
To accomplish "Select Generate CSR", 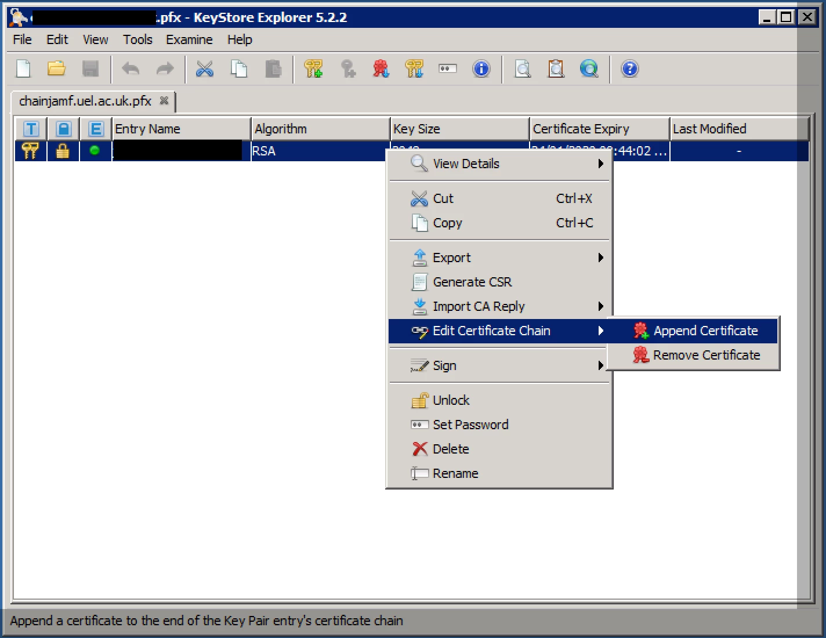I will pyautogui.click(x=499, y=282).
